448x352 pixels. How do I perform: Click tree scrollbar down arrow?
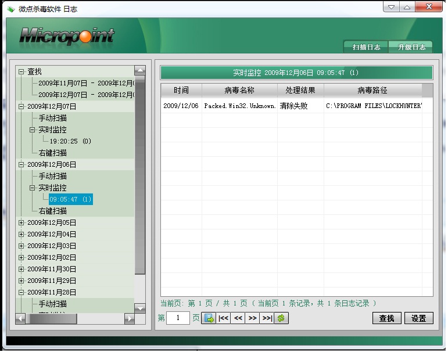pos(140,308)
